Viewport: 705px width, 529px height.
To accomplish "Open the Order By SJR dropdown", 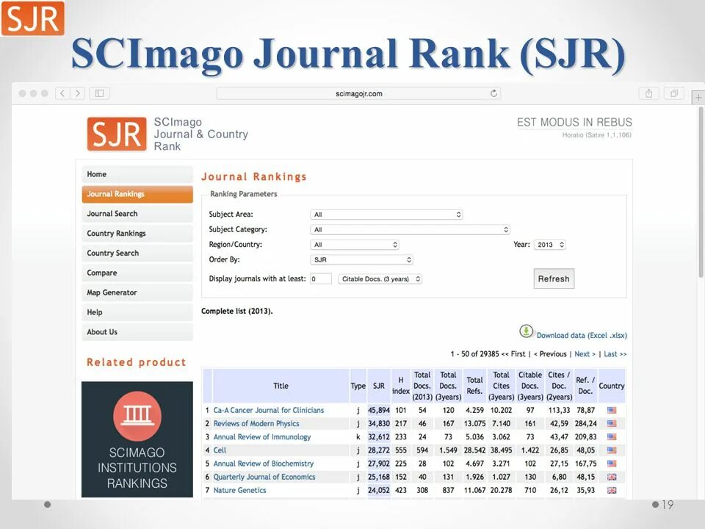I will point(361,259).
